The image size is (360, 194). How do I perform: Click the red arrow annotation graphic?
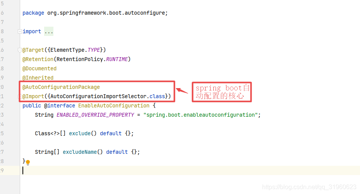(182, 90)
